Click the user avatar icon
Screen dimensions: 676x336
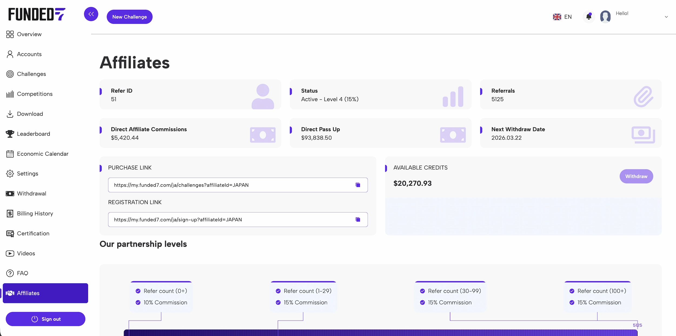point(605,17)
